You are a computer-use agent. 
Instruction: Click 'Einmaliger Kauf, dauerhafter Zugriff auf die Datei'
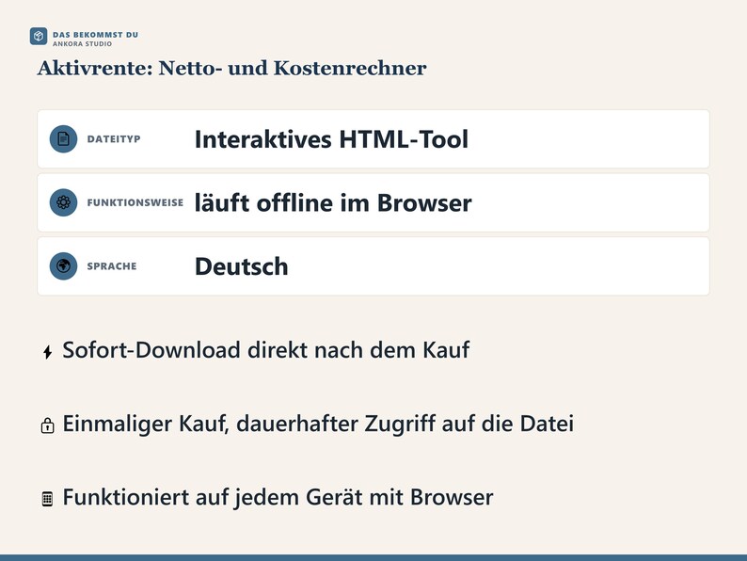point(318,424)
